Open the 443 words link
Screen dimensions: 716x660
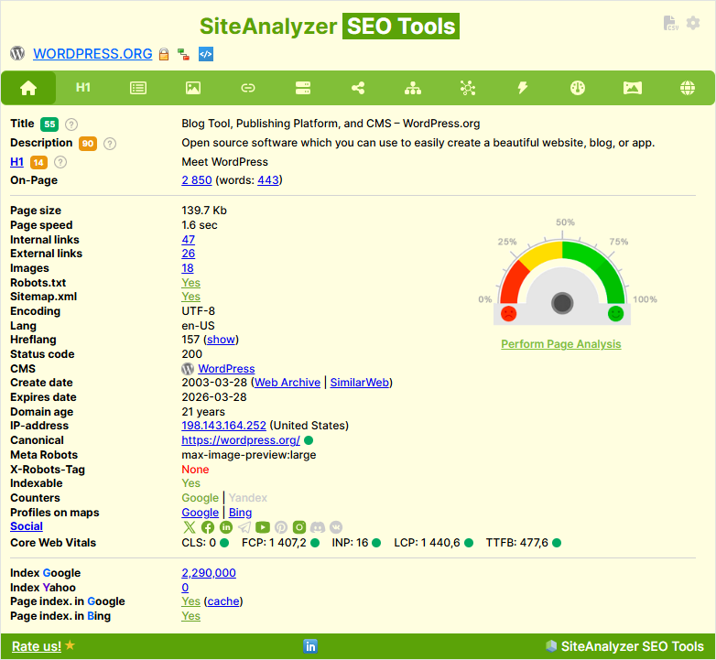click(x=268, y=180)
